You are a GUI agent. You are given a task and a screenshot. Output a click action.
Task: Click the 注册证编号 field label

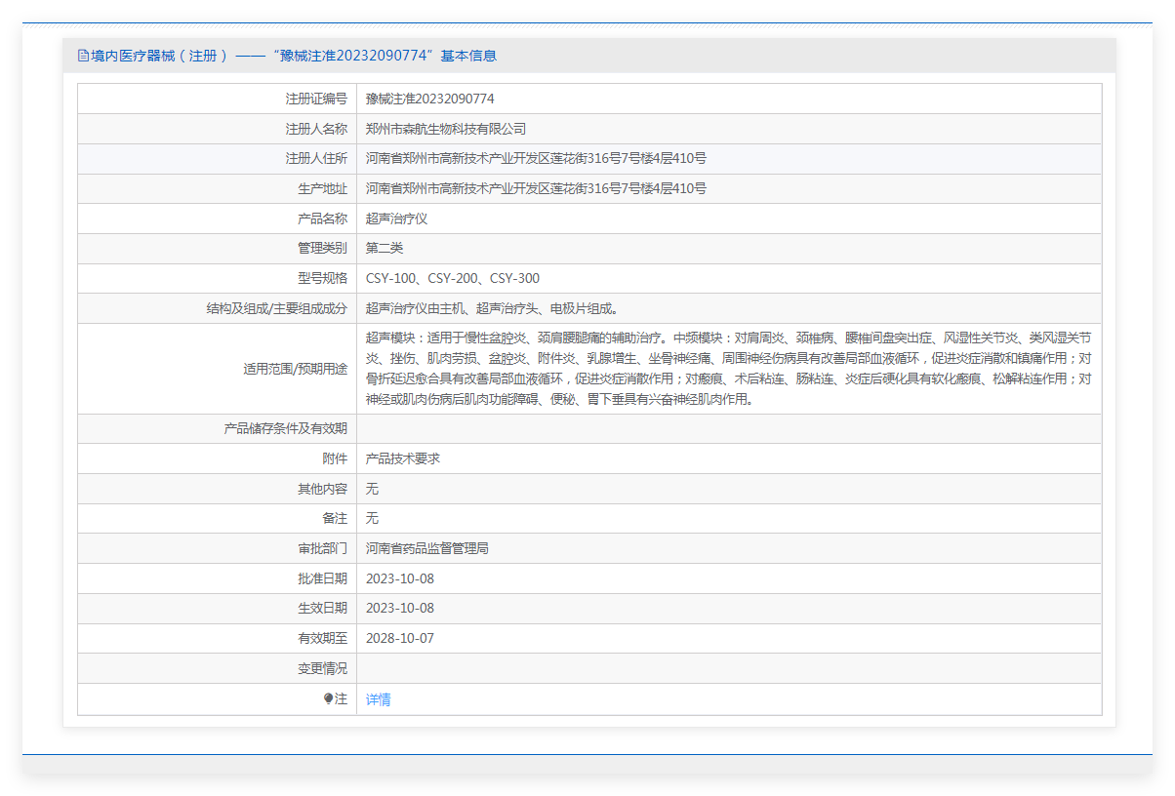pyautogui.click(x=316, y=99)
